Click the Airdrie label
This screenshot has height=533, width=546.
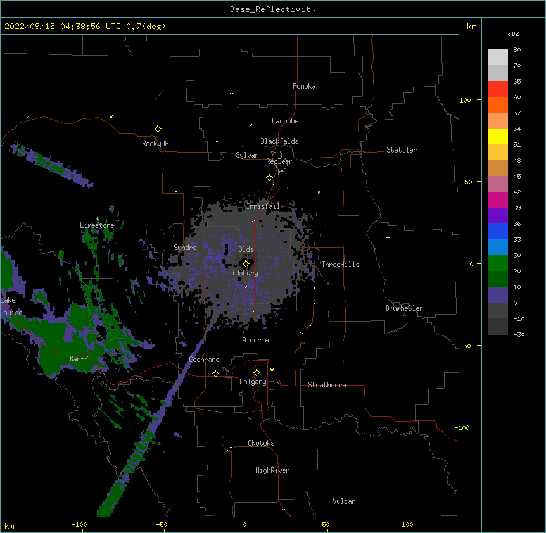point(255,340)
